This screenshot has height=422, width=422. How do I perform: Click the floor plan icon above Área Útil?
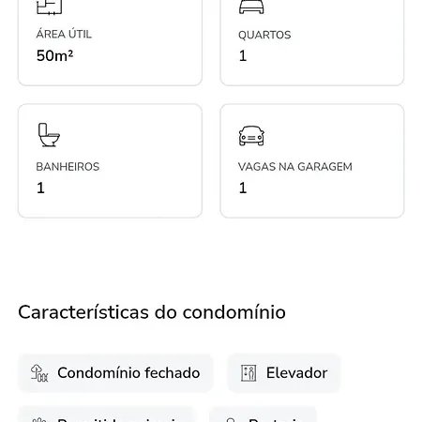coord(50,7)
